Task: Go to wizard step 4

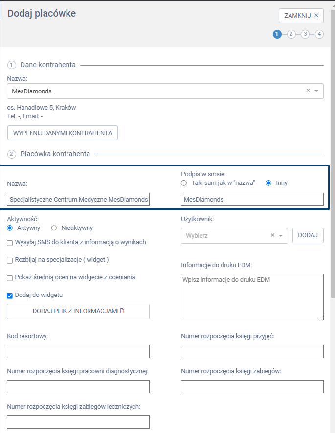Action: pos(319,34)
